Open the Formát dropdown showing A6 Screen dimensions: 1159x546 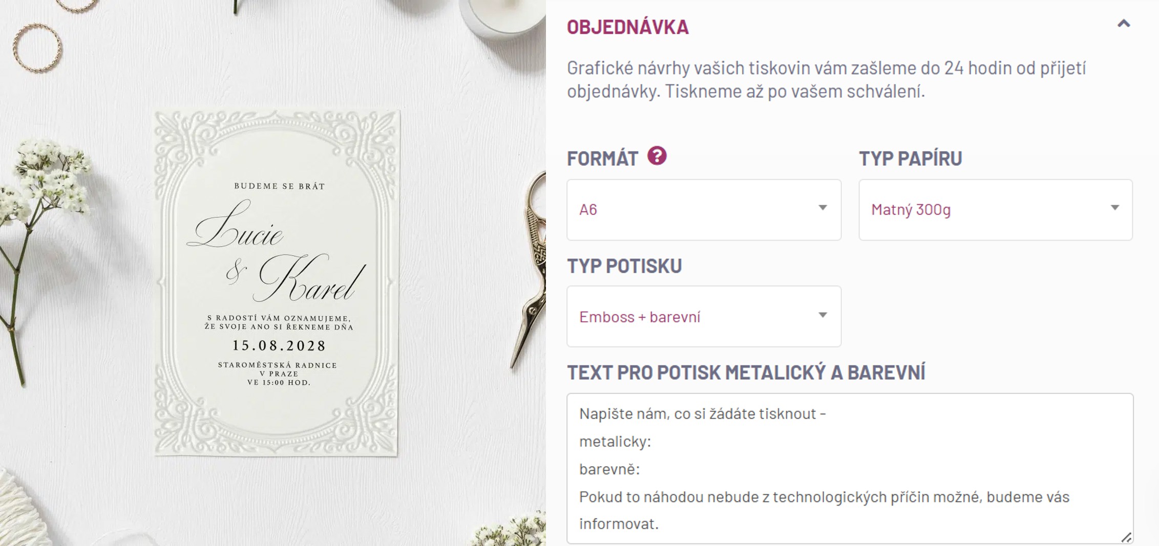coord(704,210)
